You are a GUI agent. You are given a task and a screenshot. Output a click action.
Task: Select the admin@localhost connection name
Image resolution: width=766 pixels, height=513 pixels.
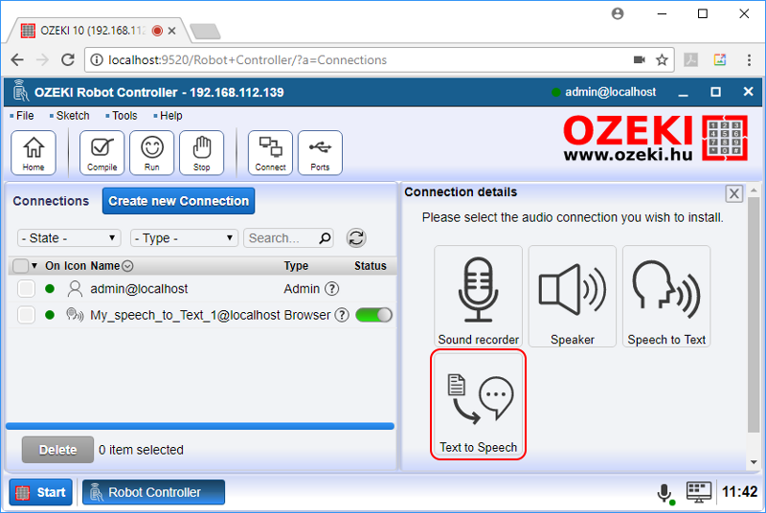139,289
